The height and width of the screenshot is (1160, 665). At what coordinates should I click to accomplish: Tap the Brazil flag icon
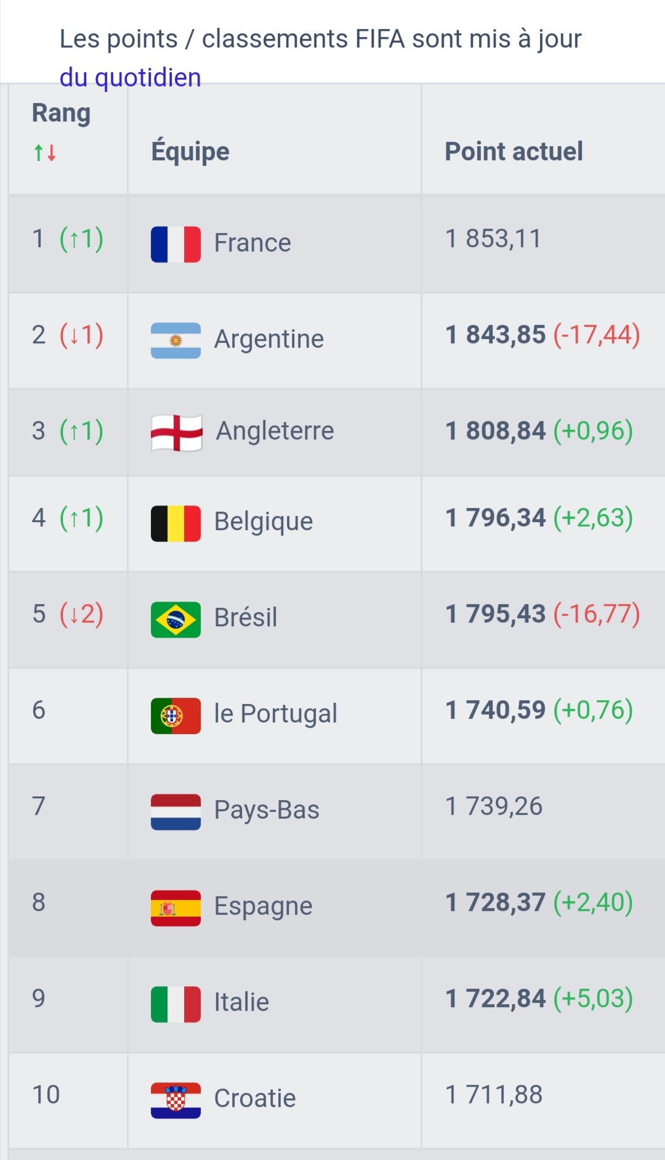(175, 619)
